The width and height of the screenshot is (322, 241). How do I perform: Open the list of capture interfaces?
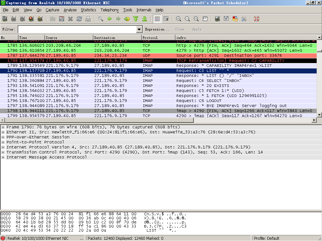coord(5,19)
